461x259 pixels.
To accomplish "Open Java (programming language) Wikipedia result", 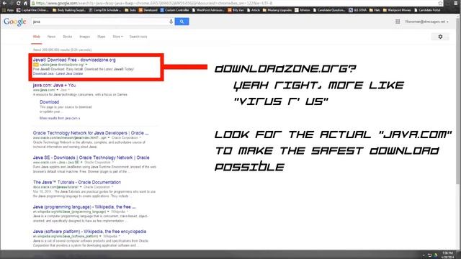I will point(84,207).
